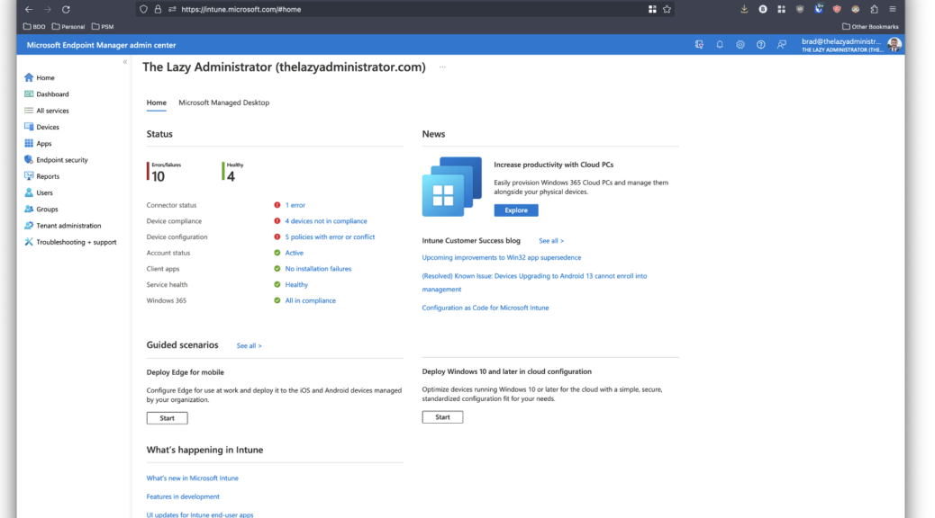Viewport: 935px width, 518px height.
Task: Click the Users person icon in sidebar
Action: point(29,193)
